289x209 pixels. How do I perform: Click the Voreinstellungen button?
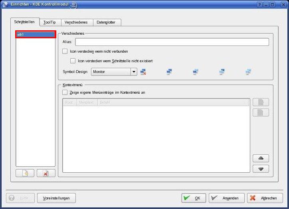[56, 198]
